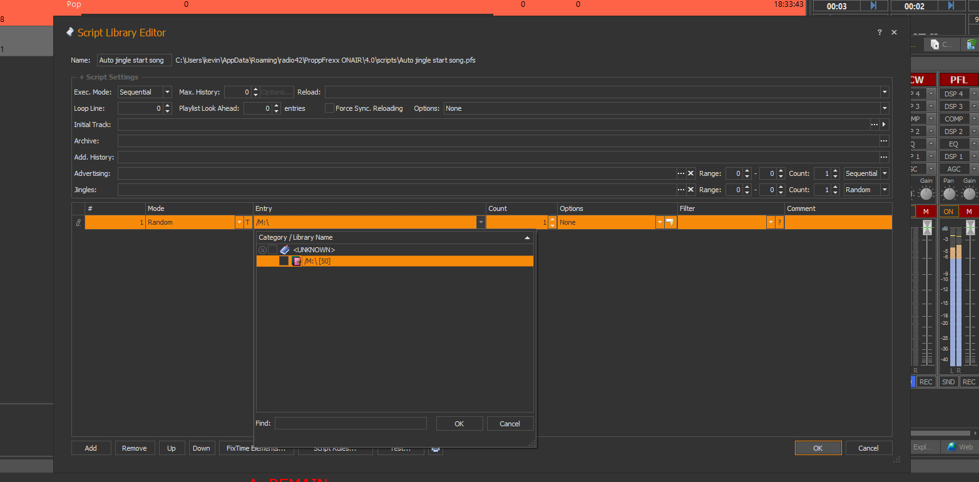
Task: Clear the Jingles field with X icon
Action: 691,190
